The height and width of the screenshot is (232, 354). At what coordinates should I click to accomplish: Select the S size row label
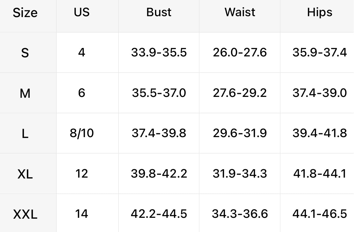(x=25, y=53)
